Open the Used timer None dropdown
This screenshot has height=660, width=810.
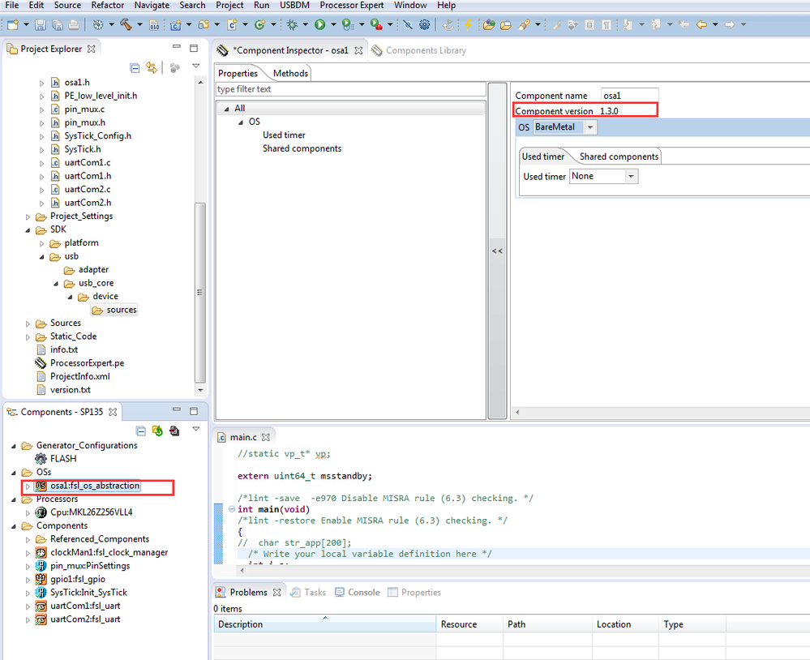click(x=631, y=176)
